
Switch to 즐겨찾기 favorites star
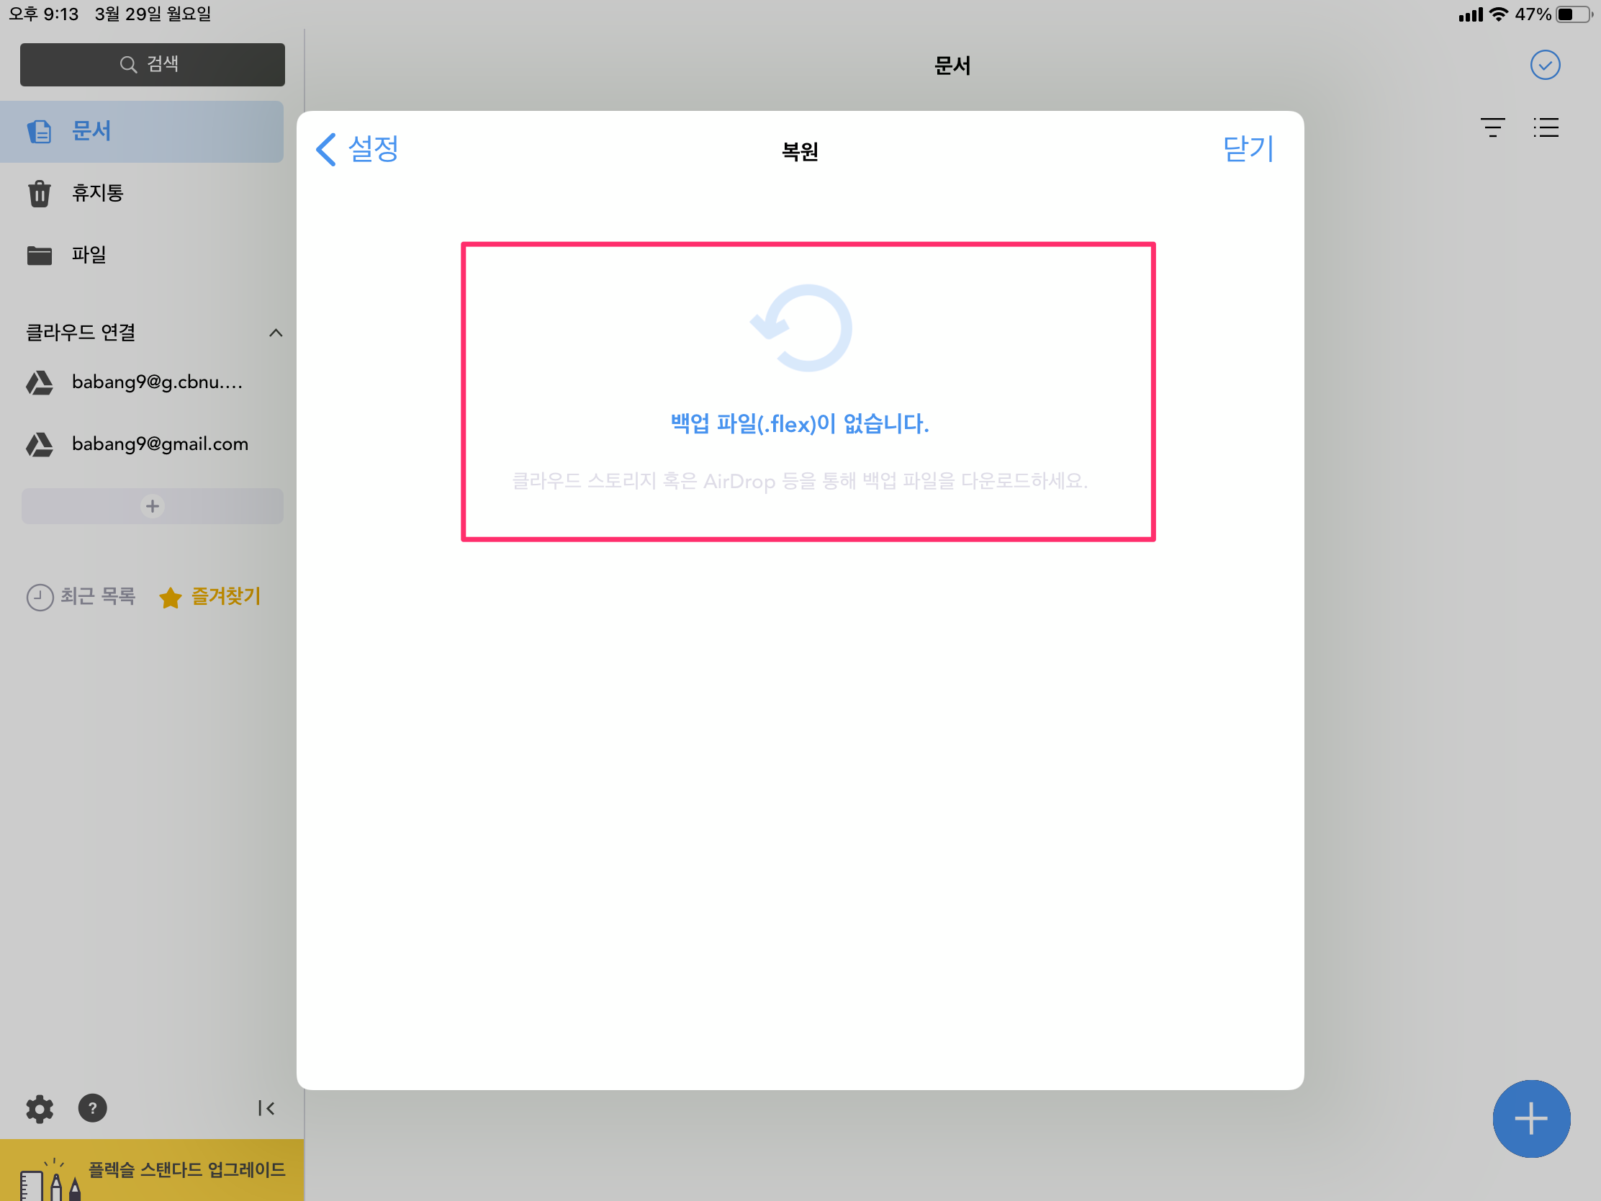click(211, 596)
